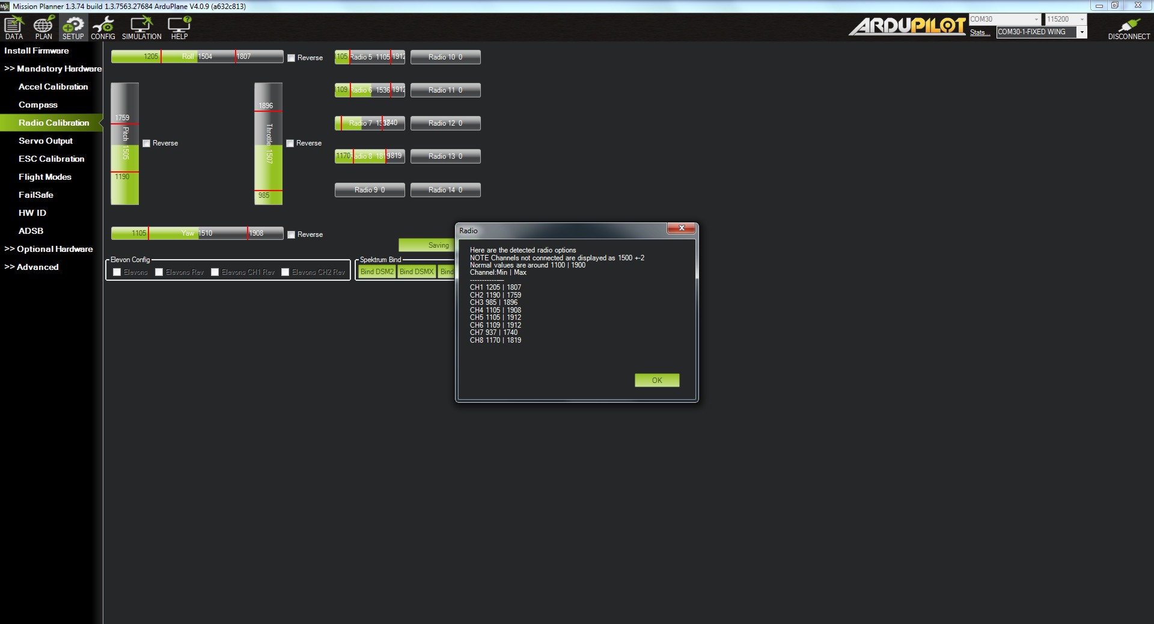The image size is (1154, 624).
Task: Click the ArduPilot logo
Action: (906, 26)
